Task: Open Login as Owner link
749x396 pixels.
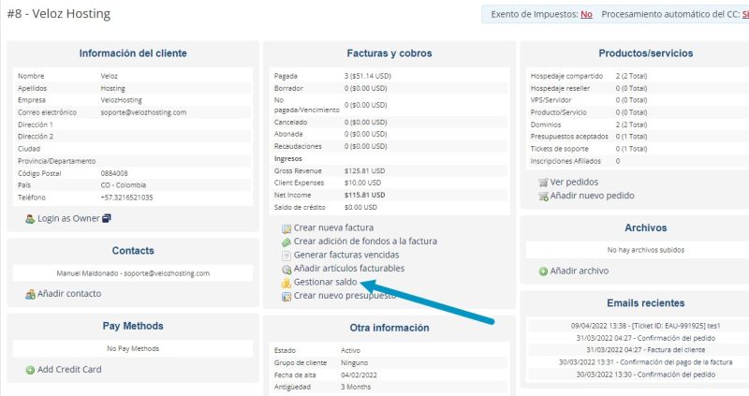Action: point(68,218)
